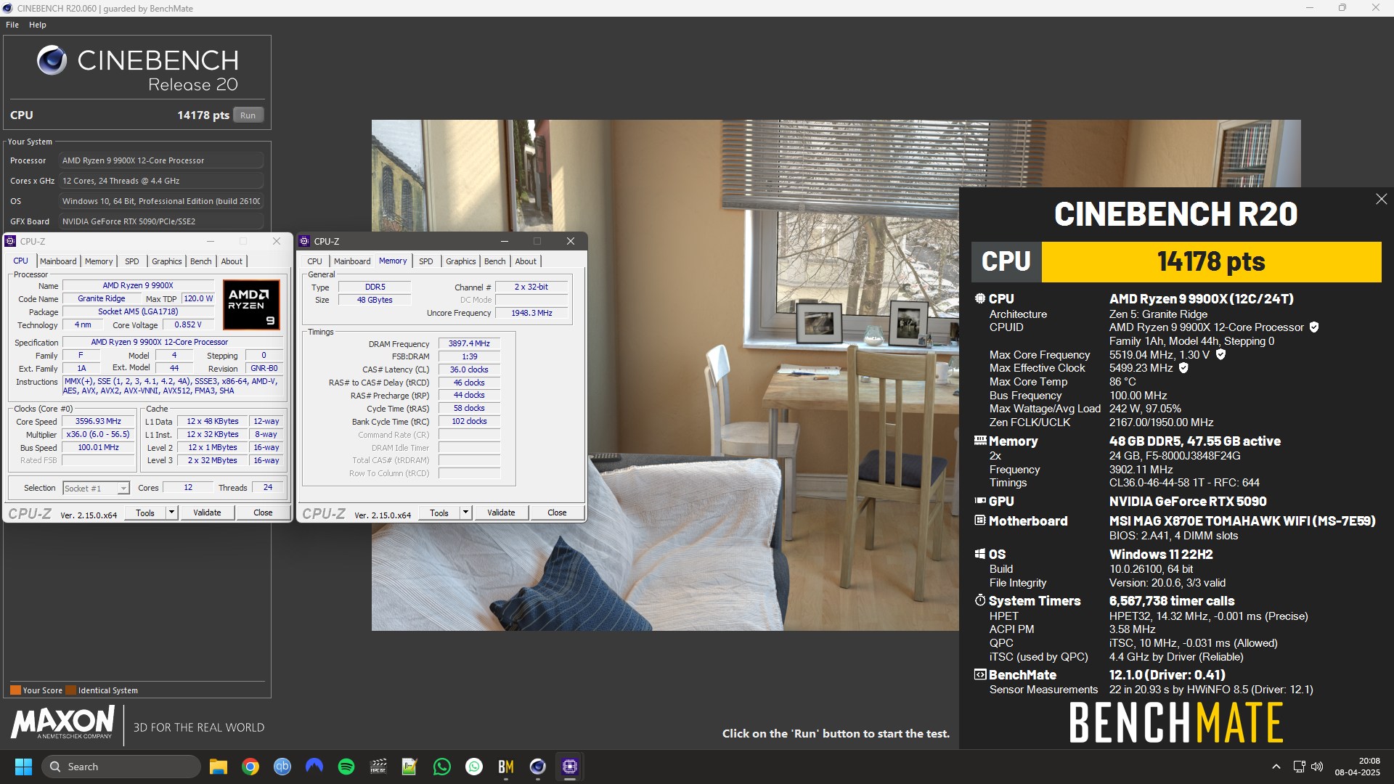Run the Cinebench CPU test

248,115
